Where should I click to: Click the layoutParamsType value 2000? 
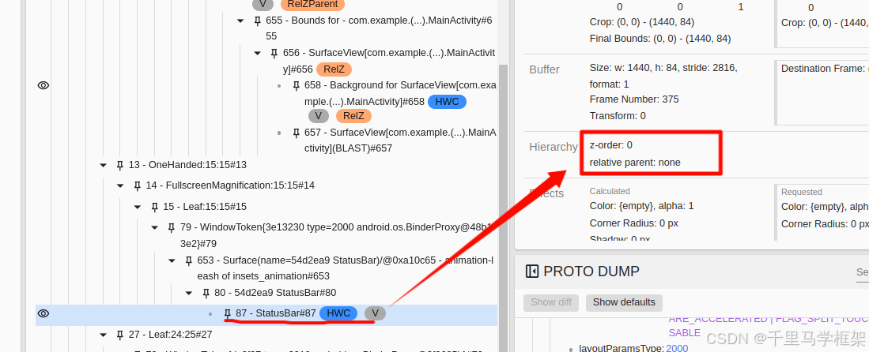click(676, 348)
